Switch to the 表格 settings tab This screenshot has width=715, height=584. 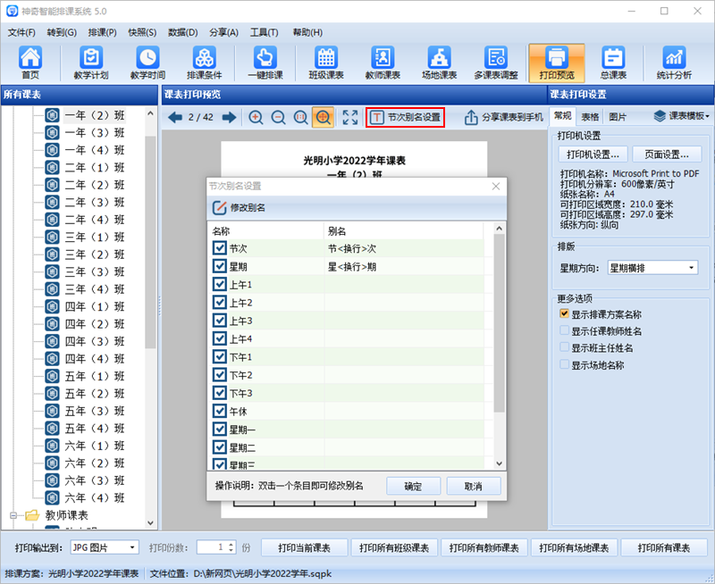(x=590, y=117)
